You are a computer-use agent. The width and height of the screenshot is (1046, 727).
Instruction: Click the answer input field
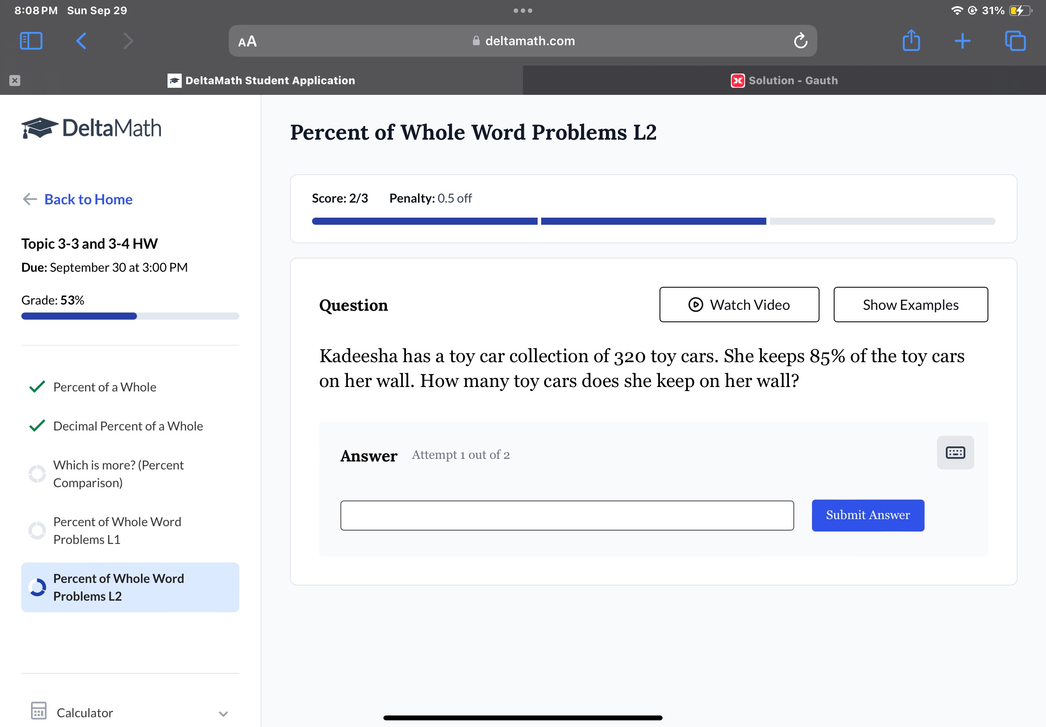tap(567, 516)
